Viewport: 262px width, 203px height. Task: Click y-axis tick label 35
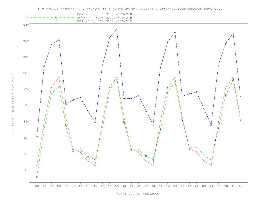click(x=25, y=122)
